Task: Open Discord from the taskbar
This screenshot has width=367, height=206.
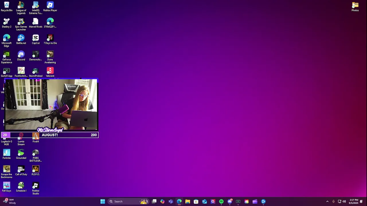Action: pos(230,201)
